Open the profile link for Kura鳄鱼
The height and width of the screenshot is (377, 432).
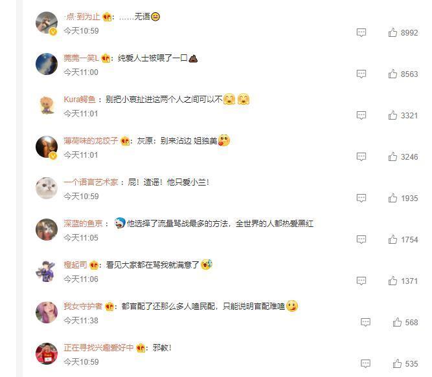[80, 100]
